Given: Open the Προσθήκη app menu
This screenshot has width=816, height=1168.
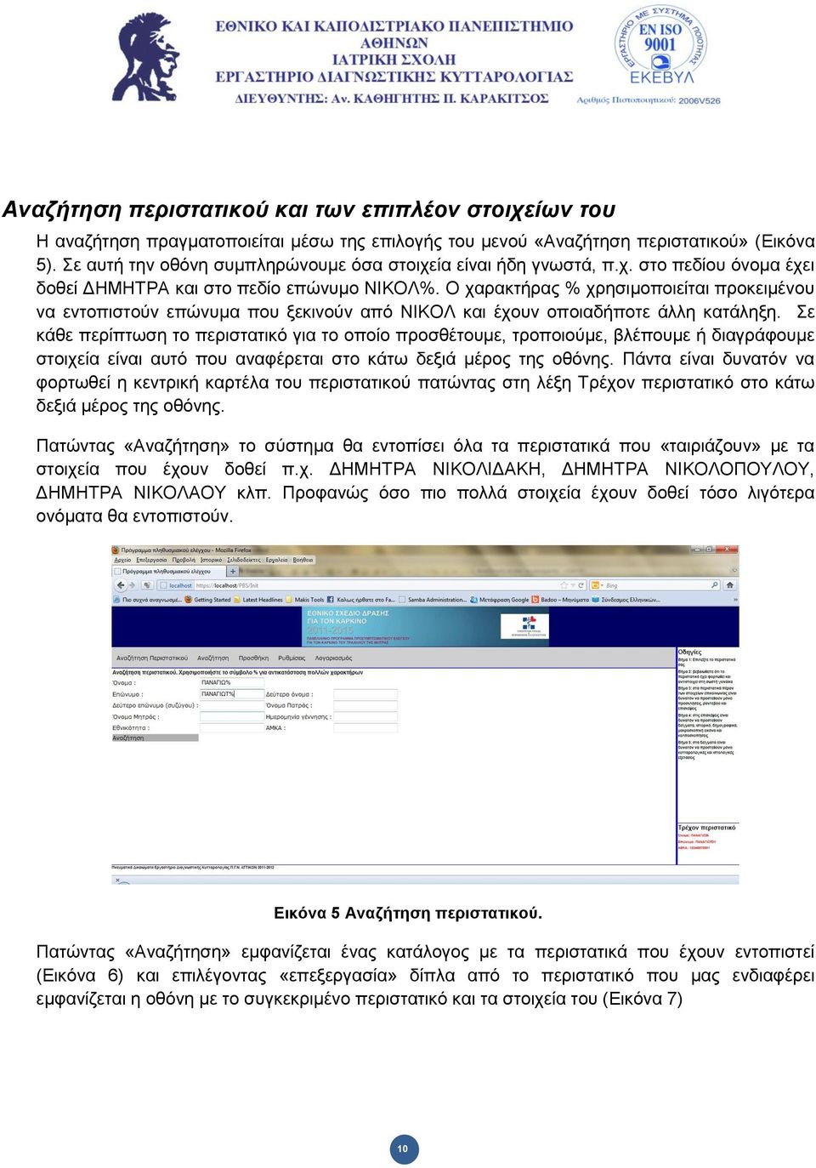Looking at the screenshot, I should (x=253, y=658).
